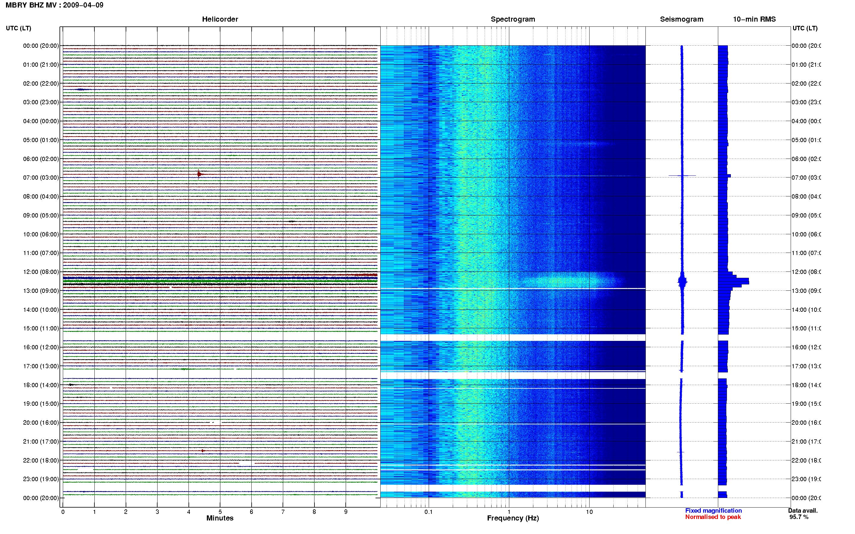
Task: Click the left 08:00 (04:00) time label
Action: click(41, 197)
